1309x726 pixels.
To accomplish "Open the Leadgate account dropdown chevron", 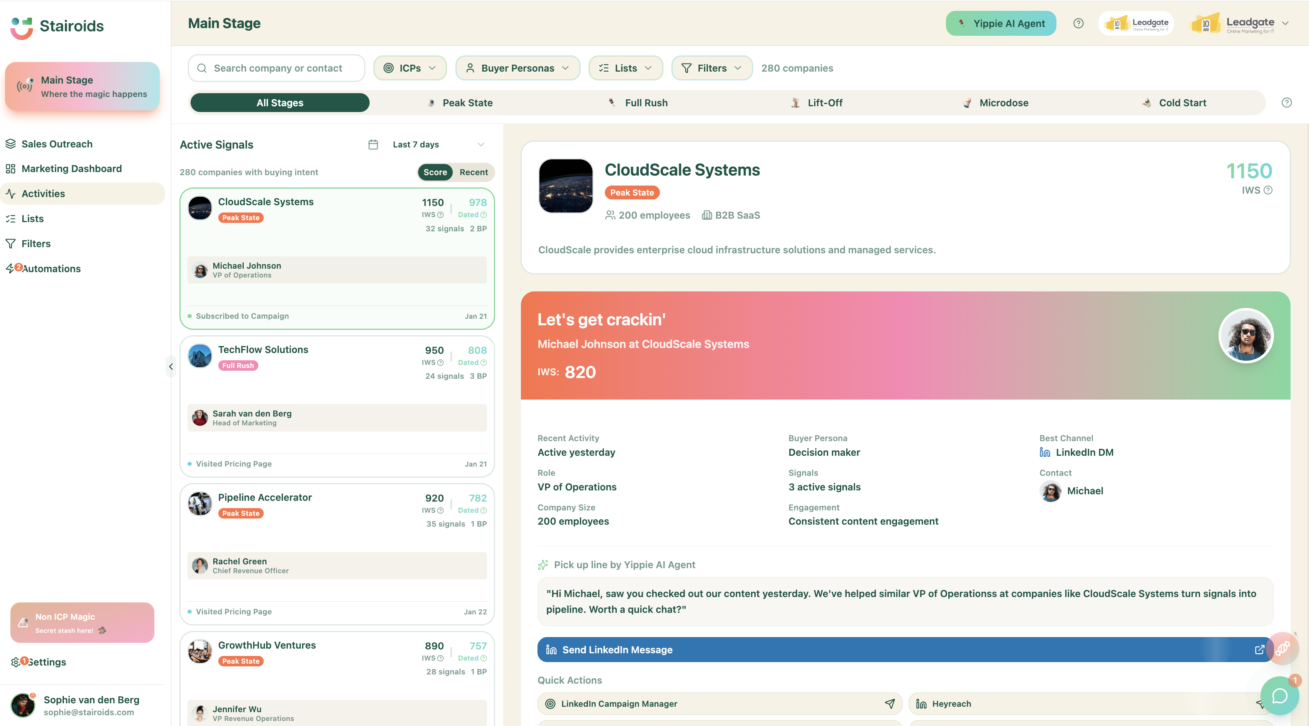I will [x=1285, y=23].
